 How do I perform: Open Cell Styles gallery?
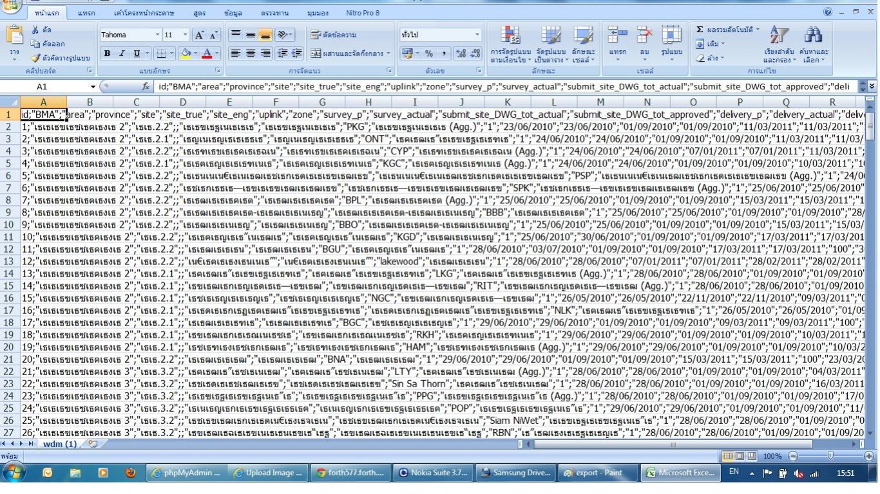[583, 45]
